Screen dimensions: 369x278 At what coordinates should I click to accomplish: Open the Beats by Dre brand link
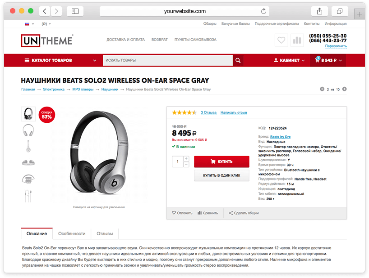click(x=280, y=137)
